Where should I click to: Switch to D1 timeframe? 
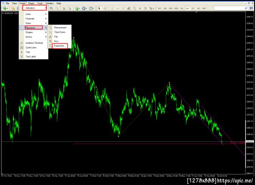tap(193, 8)
